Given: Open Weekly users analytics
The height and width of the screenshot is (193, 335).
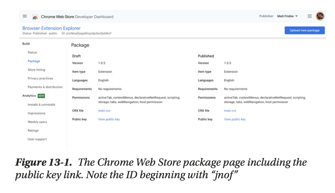Looking at the screenshot, I should coord(37,122).
